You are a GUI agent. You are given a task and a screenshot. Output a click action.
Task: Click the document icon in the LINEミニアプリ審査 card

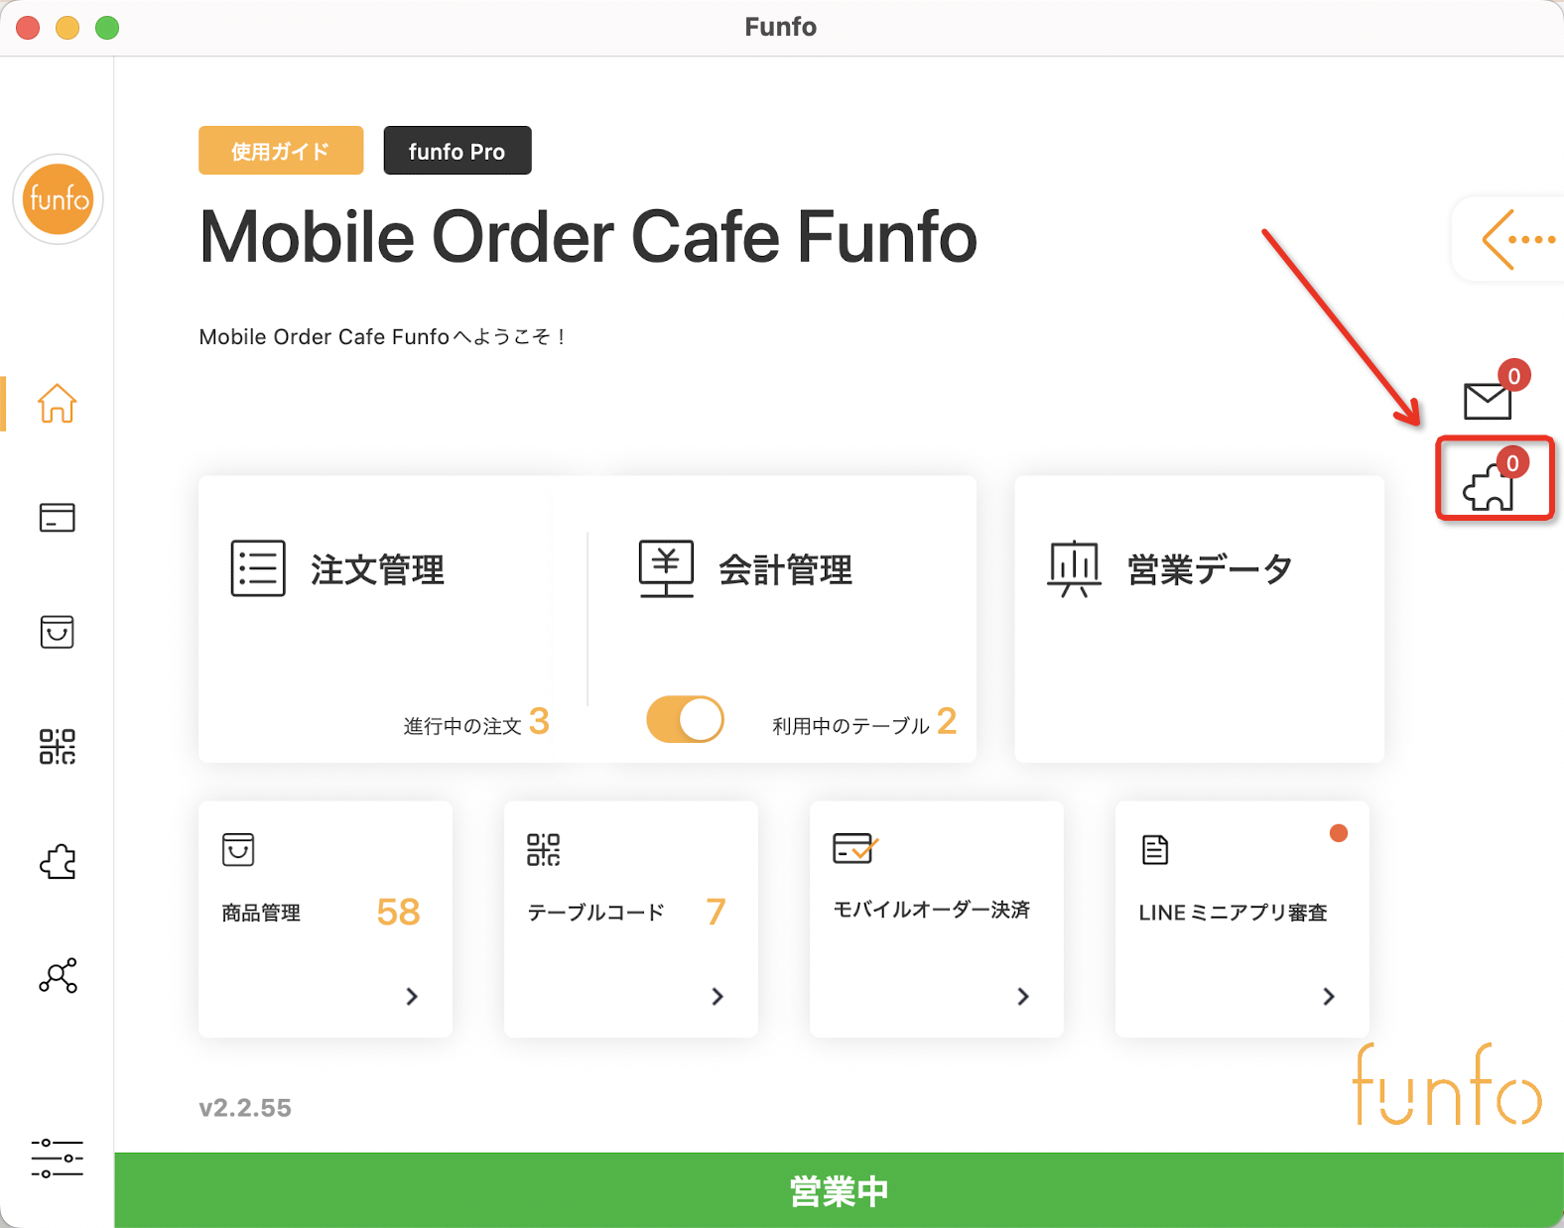pos(1155,850)
